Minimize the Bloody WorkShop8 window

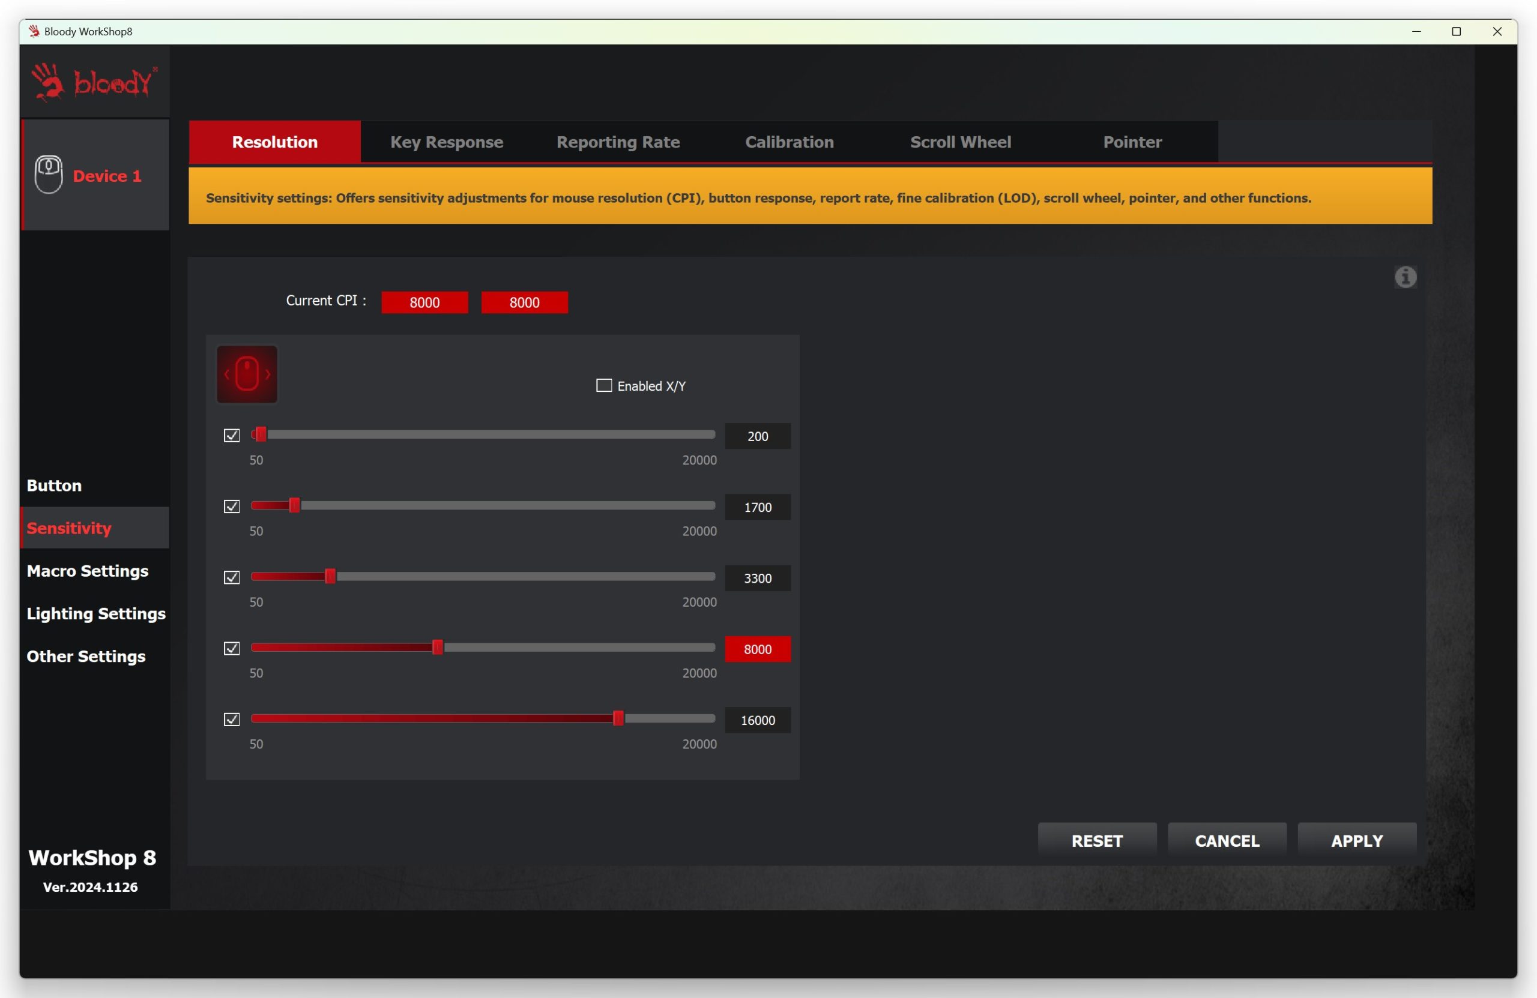1416,31
